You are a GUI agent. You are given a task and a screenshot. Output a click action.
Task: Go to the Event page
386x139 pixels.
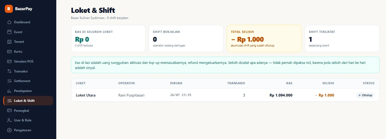(x=28, y=32)
